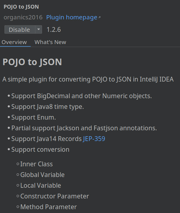Click the large POJO to JSON heading
This screenshot has width=180, height=213.
[32, 62]
